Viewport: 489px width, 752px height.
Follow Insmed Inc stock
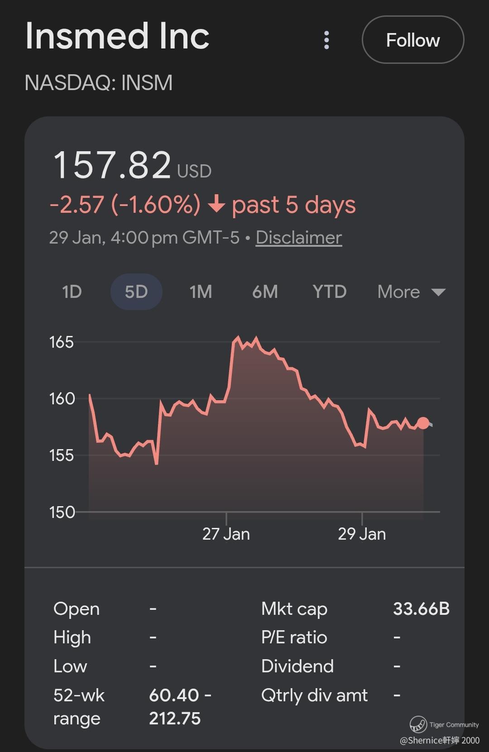[412, 40]
